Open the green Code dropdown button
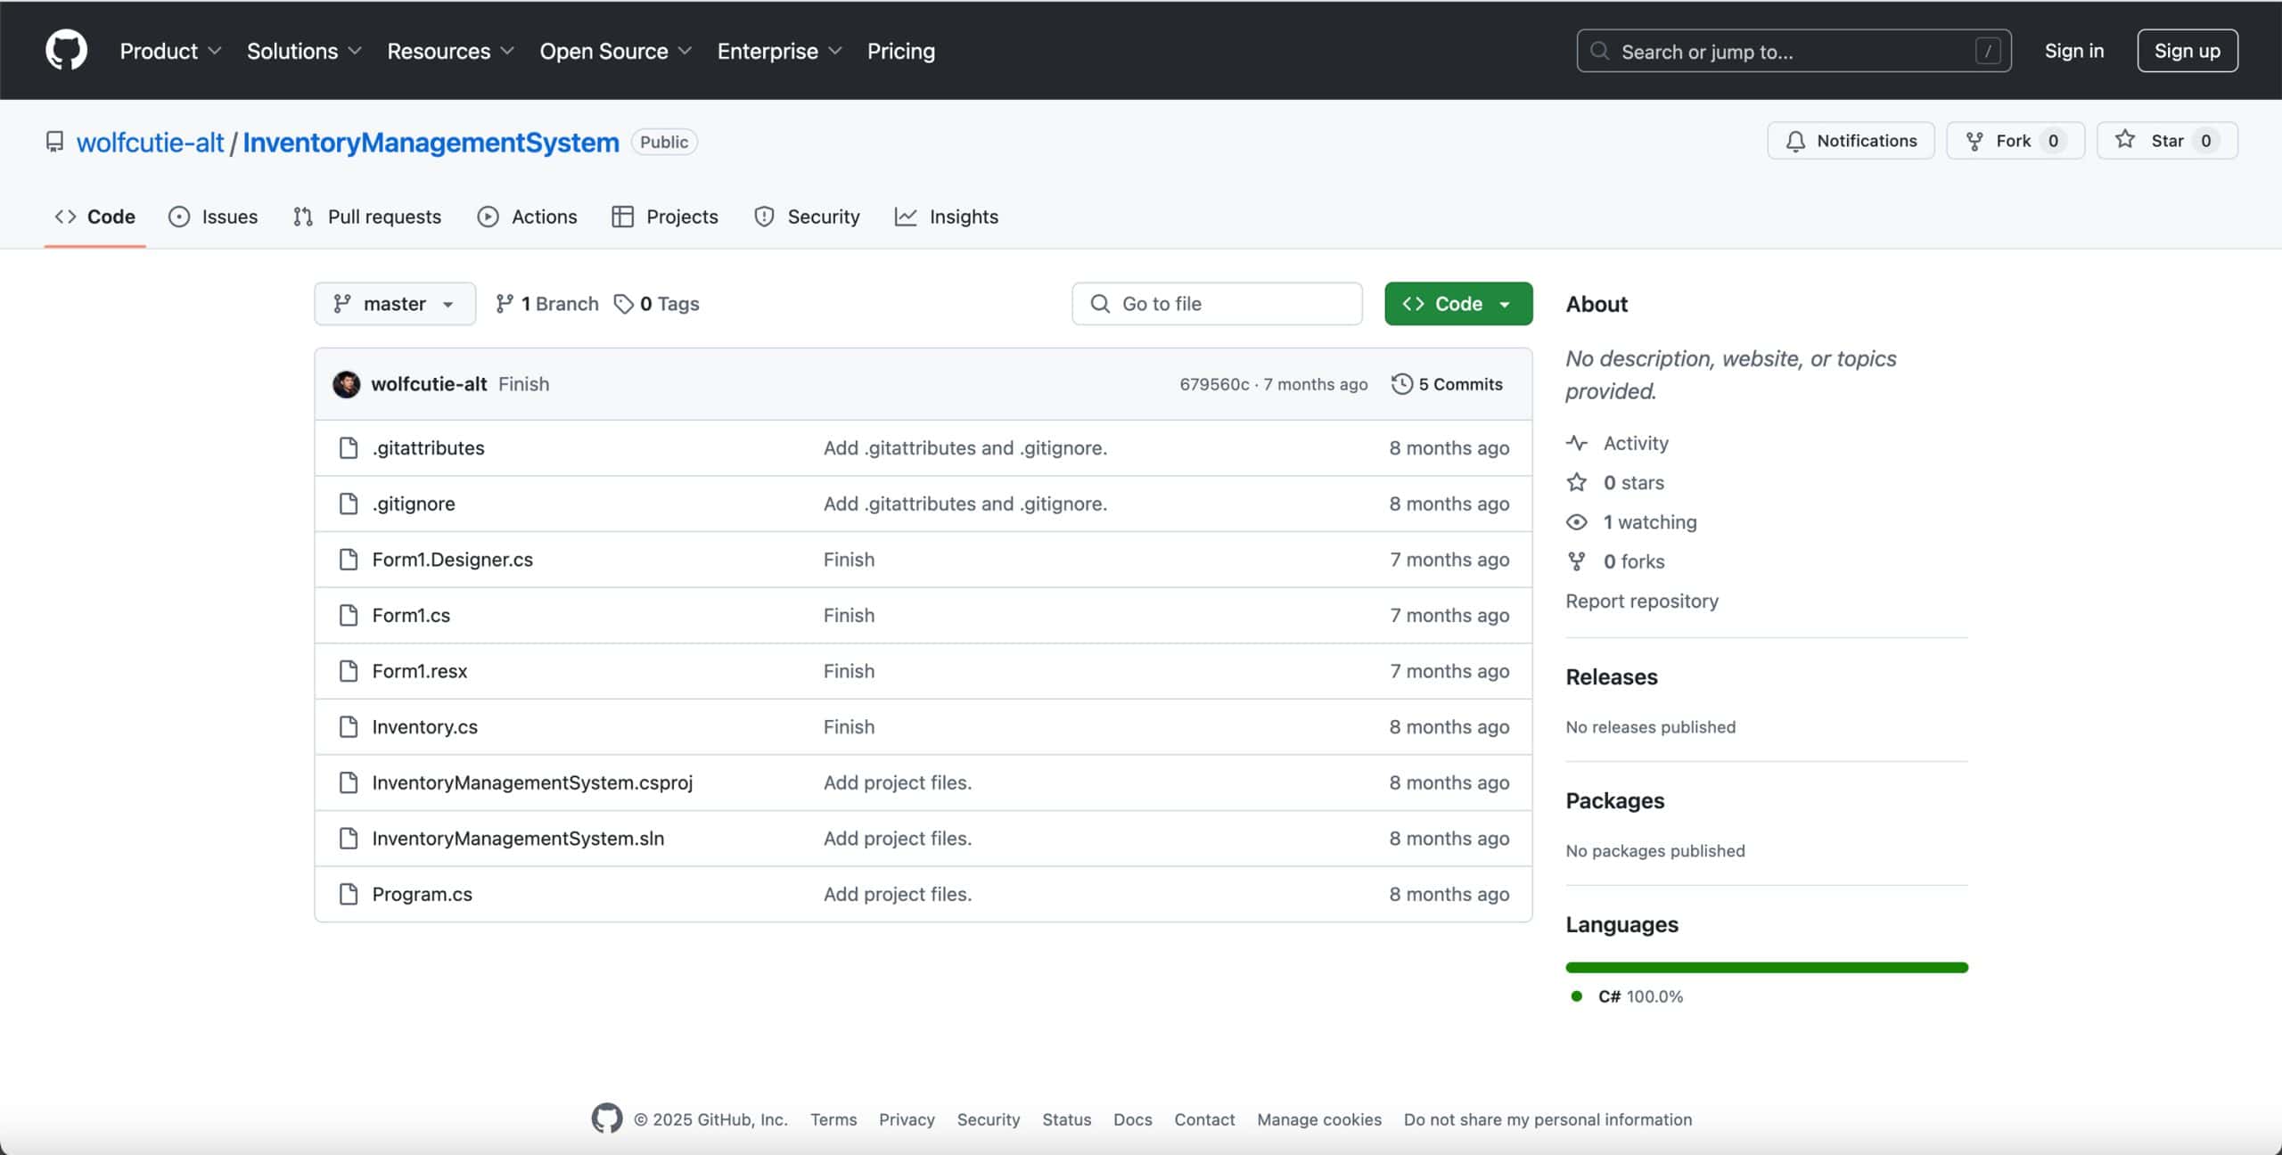 [1458, 304]
